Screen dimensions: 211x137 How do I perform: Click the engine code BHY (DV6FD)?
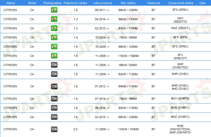180,98
